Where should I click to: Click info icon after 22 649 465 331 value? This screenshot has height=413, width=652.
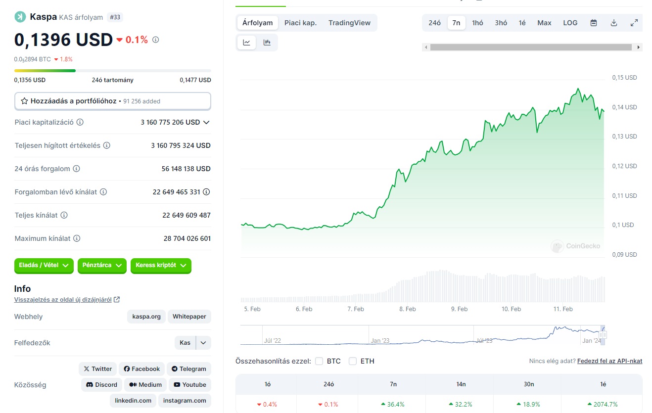coord(206,192)
